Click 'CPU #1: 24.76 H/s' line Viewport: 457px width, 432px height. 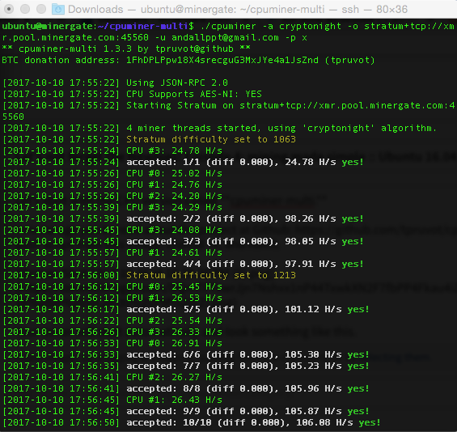tap(112, 184)
